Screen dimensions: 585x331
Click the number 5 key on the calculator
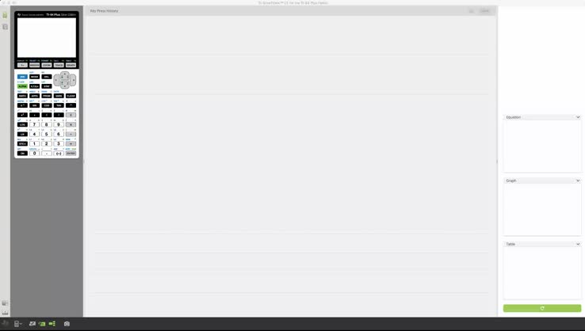(47, 134)
